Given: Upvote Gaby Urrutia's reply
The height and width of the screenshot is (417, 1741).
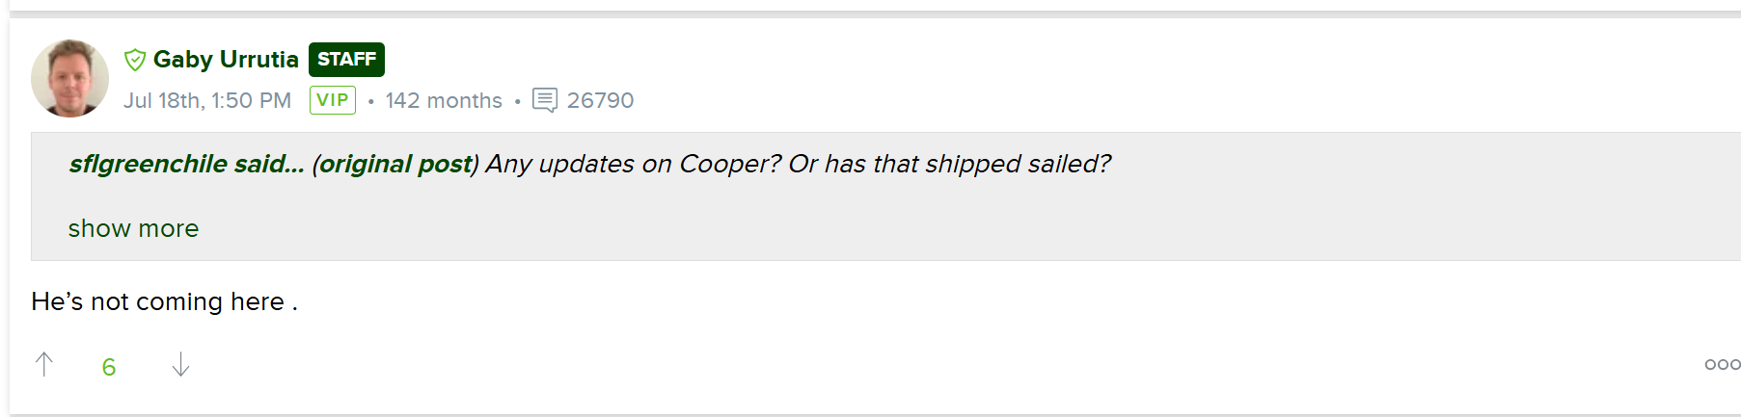Looking at the screenshot, I should [x=44, y=365].
